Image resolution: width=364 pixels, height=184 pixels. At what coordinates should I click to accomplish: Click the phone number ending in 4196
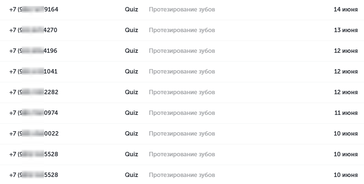[33, 51]
